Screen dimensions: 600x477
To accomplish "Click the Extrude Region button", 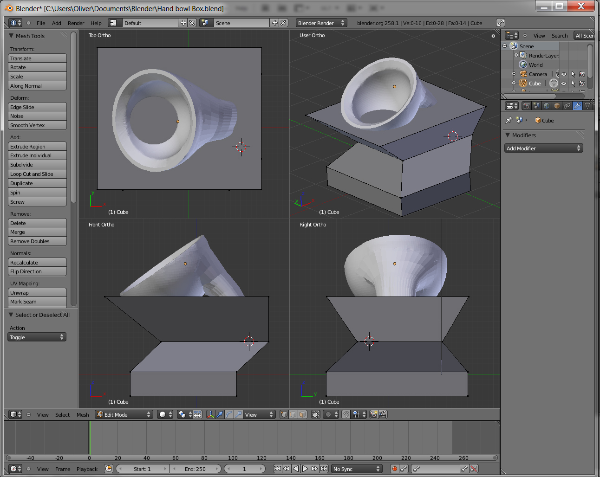I will (37, 146).
